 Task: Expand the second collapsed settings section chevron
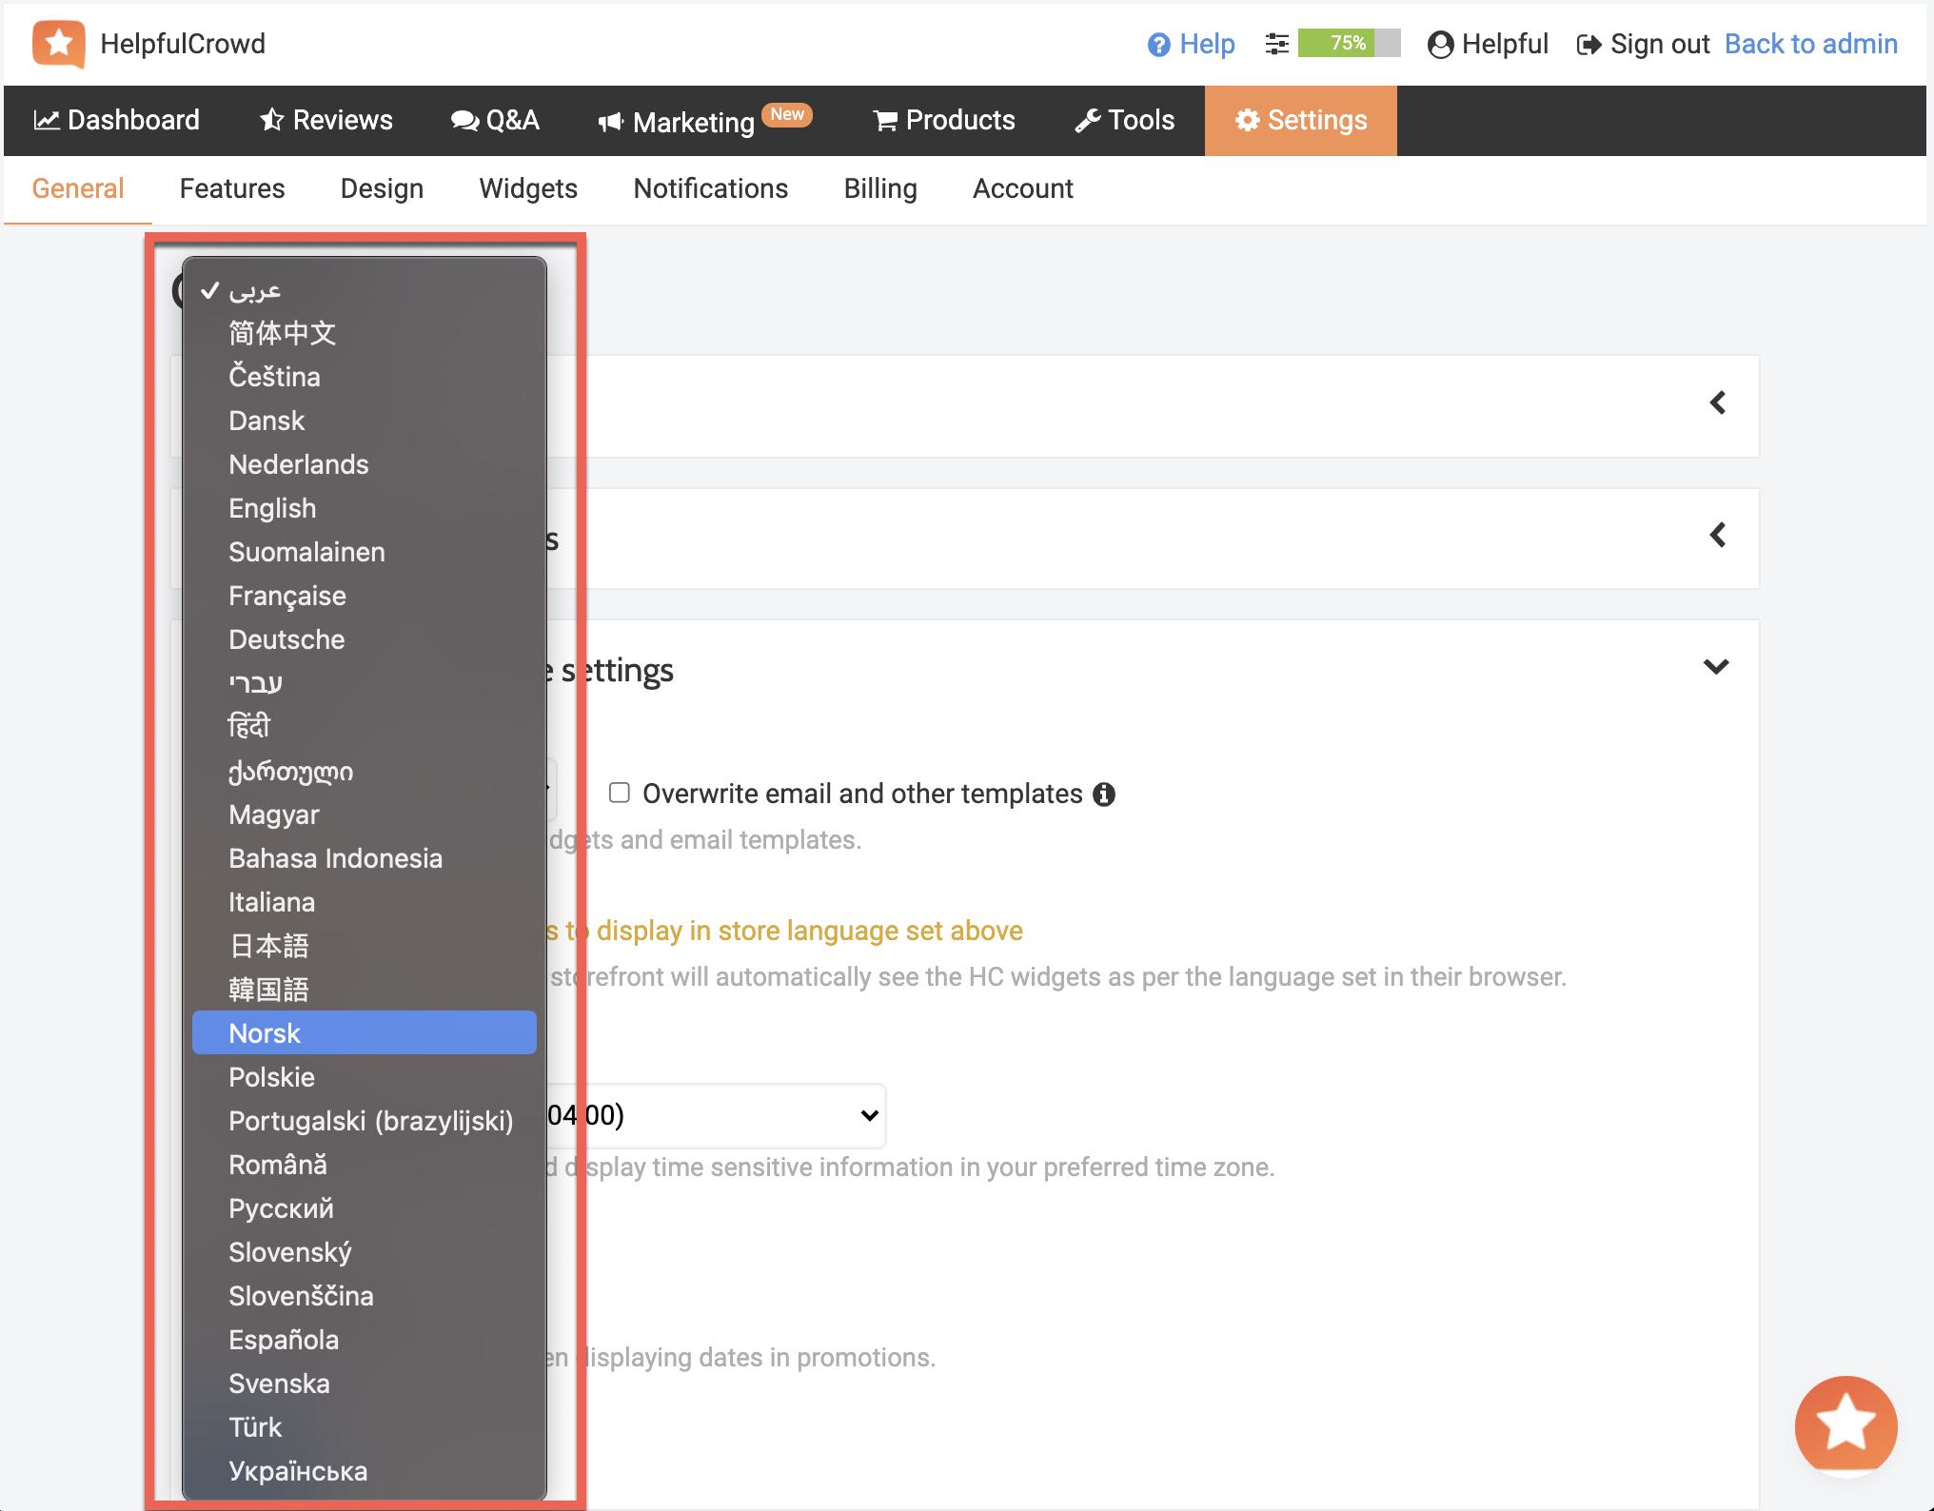(1716, 535)
